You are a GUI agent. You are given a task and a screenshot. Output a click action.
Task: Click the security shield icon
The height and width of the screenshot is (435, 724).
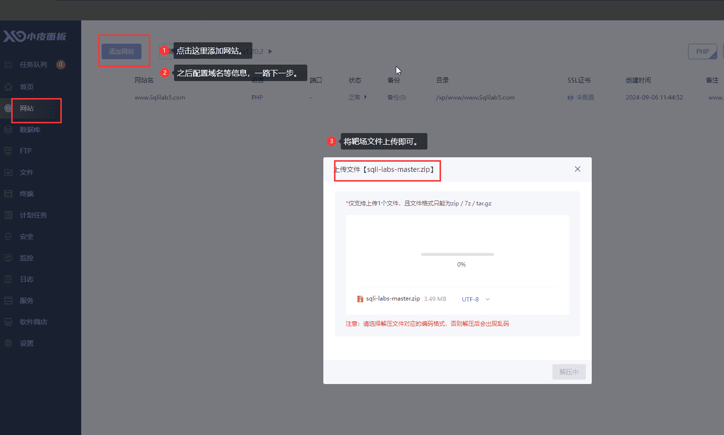pyautogui.click(x=8, y=236)
